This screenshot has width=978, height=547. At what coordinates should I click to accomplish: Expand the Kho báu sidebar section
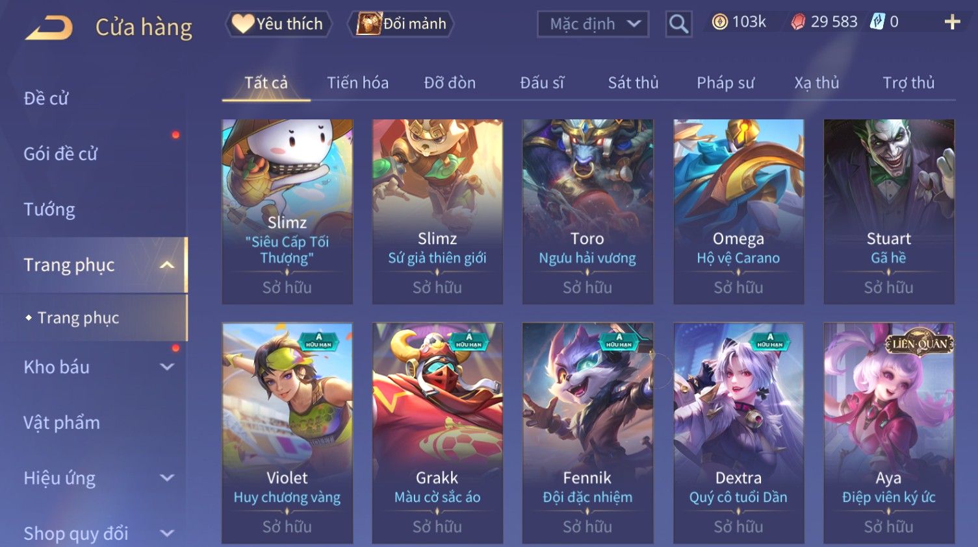167,367
